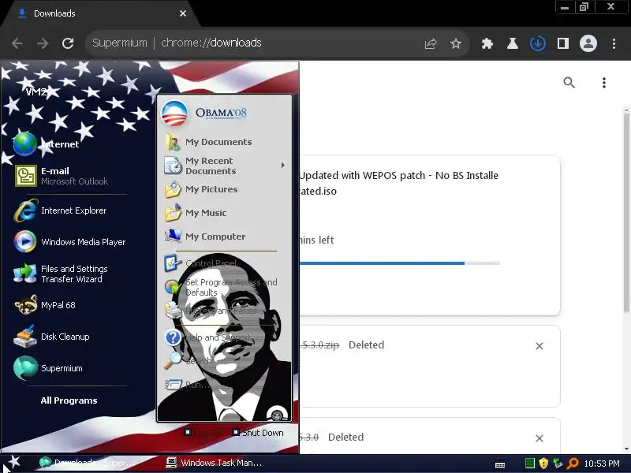Image resolution: width=631 pixels, height=473 pixels.
Task: Remove the 5.3.0.zip deleted entry
Action: pyautogui.click(x=540, y=346)
